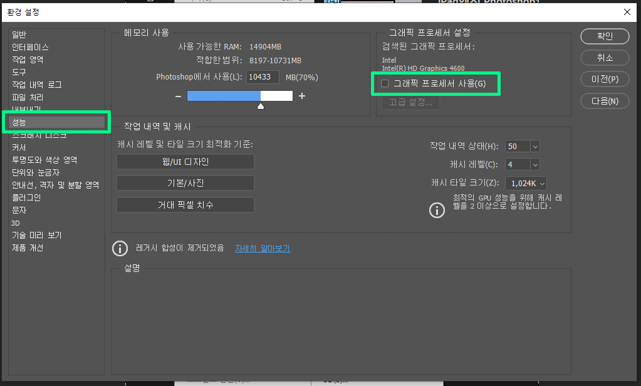The height and width of the screenshot is (386, 641).
Task: Close the 환경 설정 dialog
Action: point(627,13)
